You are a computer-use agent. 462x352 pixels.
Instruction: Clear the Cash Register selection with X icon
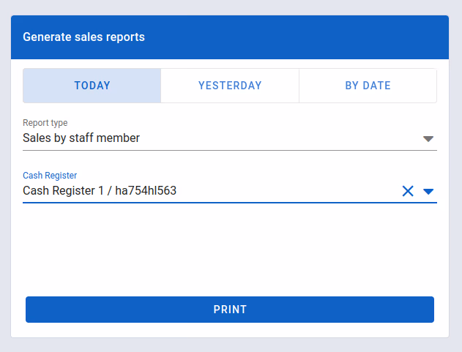pos(408,191)
